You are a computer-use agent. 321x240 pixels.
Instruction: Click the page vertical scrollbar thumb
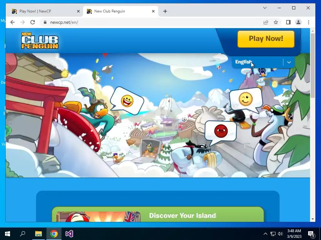pos(313,66)
